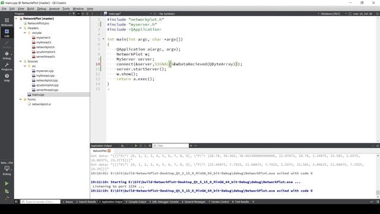380x214 pixels.
Task: Open the QML Debugger Console tab
Action: point(164,202)
